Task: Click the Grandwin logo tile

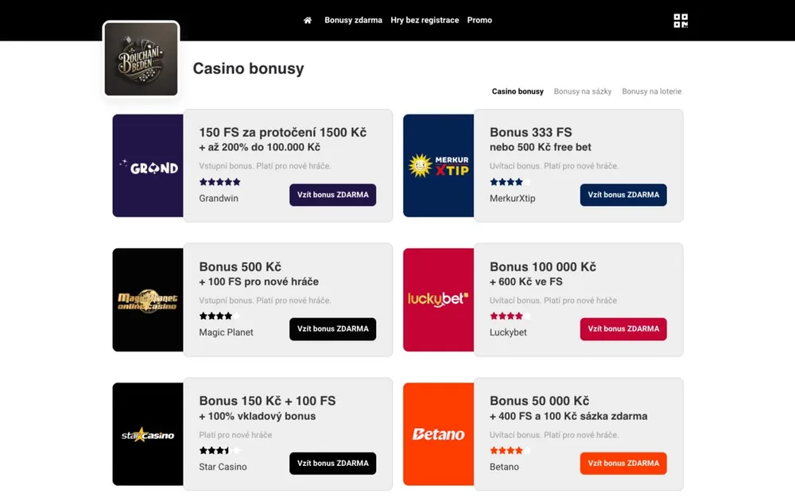Action: 148,166
